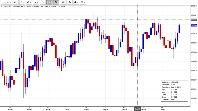
Task: Click the Open value 0.75120
Action: pos(174,95)
